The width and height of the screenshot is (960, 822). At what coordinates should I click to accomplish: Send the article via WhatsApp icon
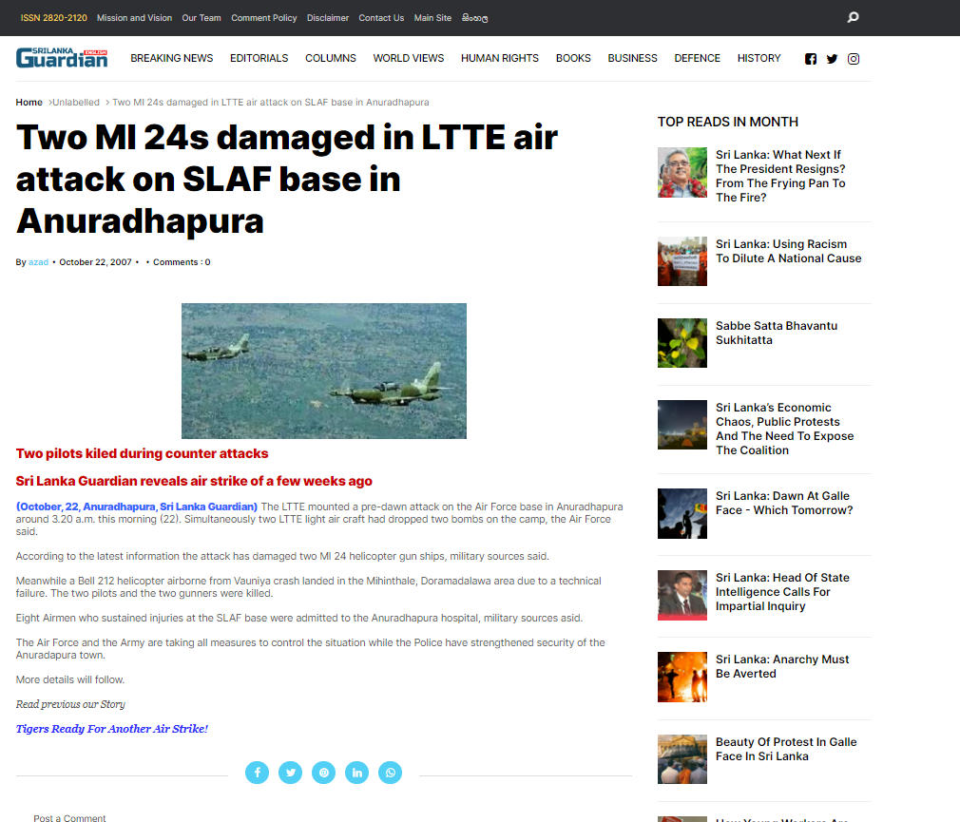(390, 773)
